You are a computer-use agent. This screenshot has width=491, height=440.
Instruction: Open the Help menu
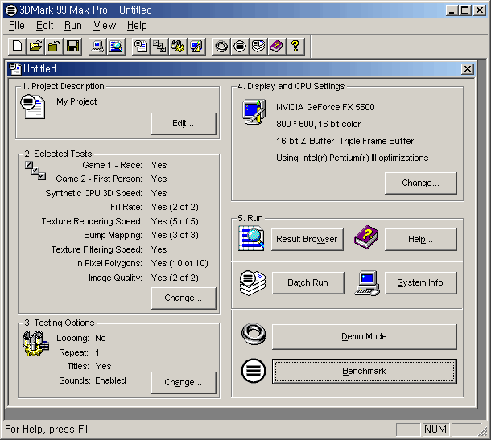click(137, 26)
